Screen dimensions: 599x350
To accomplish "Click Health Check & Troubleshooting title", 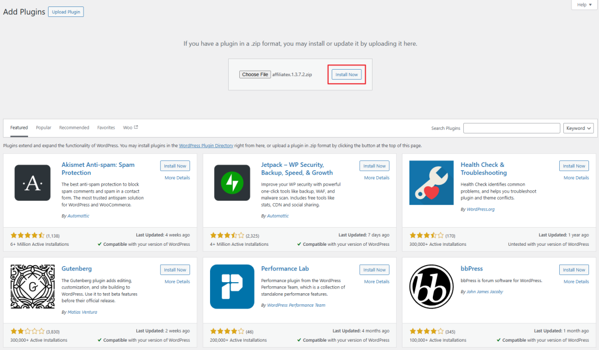I will [484, 169].
